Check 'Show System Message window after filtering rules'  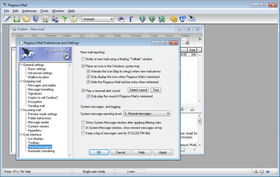coord(83,122)
